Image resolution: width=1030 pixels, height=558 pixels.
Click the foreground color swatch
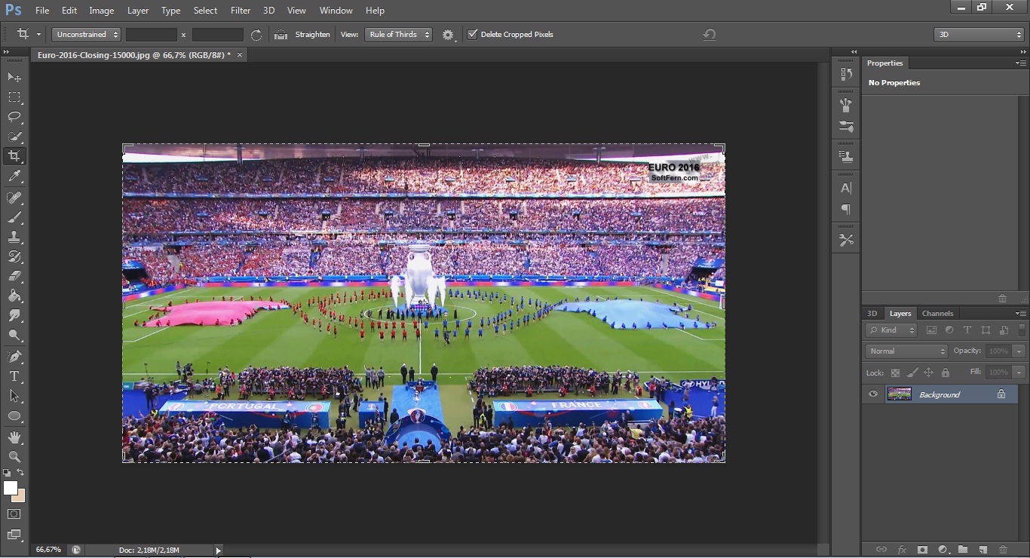click(11, 489)
